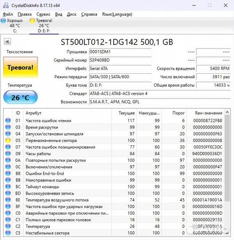Click the scrollbar down arrow of SMART list

[227, 233]
